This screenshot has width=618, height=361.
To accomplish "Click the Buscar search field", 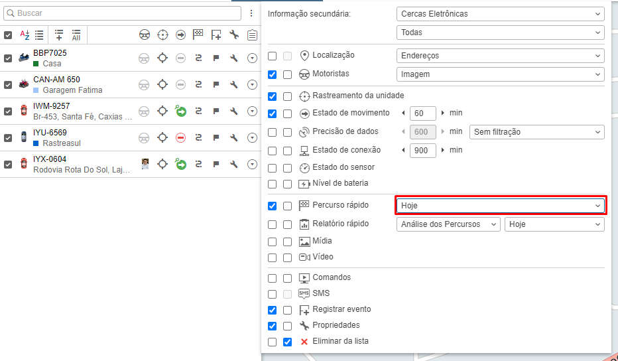I will point(123,13).
